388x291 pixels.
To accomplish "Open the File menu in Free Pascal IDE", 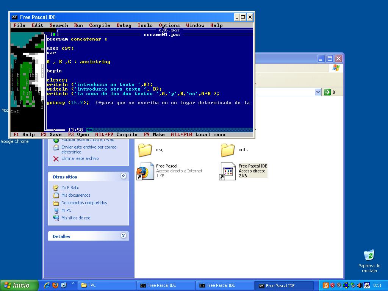I will [19, 25].
